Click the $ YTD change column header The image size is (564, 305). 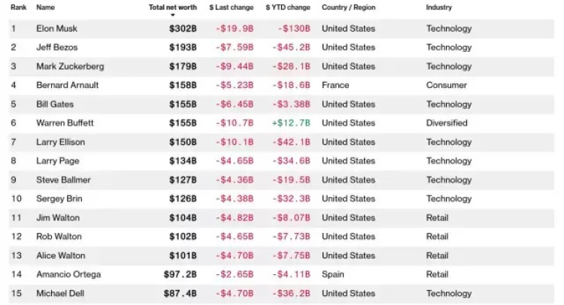pos(288,8)
